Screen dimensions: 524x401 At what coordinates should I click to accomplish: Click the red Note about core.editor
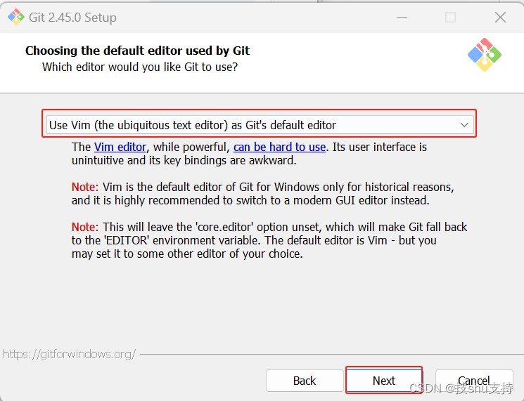tap(85, 228)
